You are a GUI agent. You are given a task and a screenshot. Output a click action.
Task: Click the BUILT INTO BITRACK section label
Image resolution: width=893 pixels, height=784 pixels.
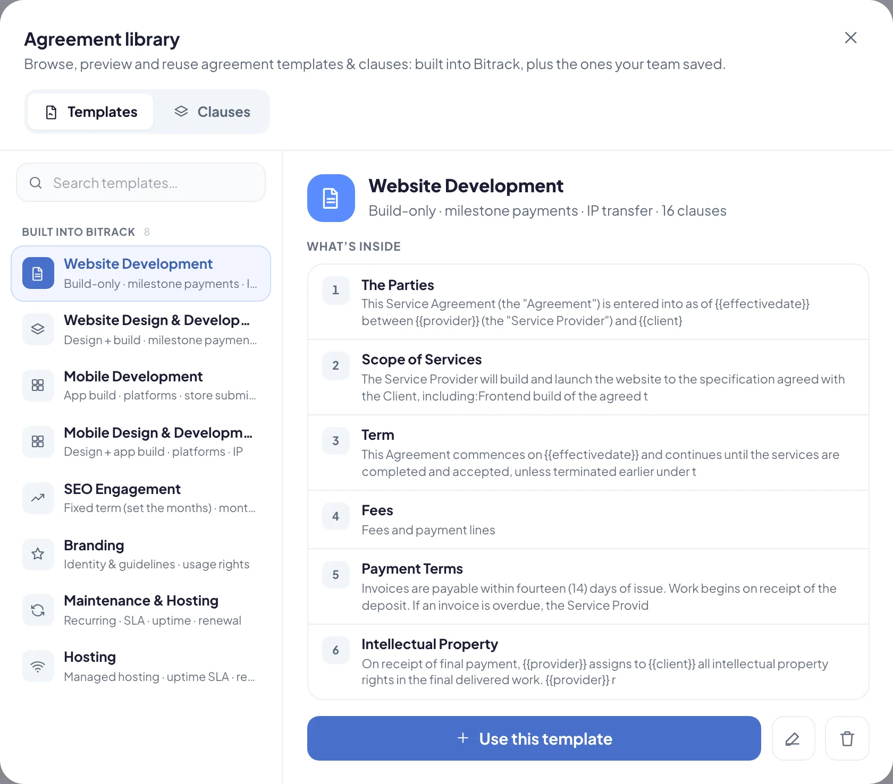(x=79, y=232)
